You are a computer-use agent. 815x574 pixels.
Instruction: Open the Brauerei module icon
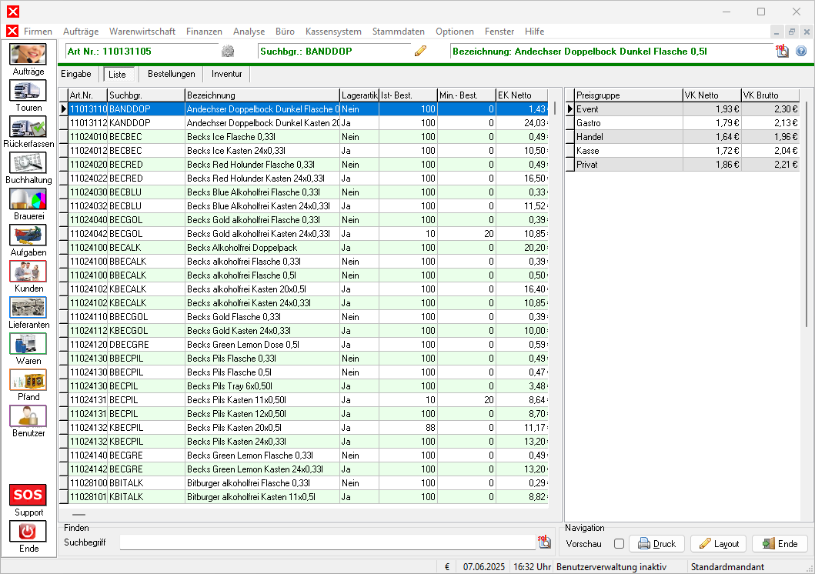[x=28, y=199]
